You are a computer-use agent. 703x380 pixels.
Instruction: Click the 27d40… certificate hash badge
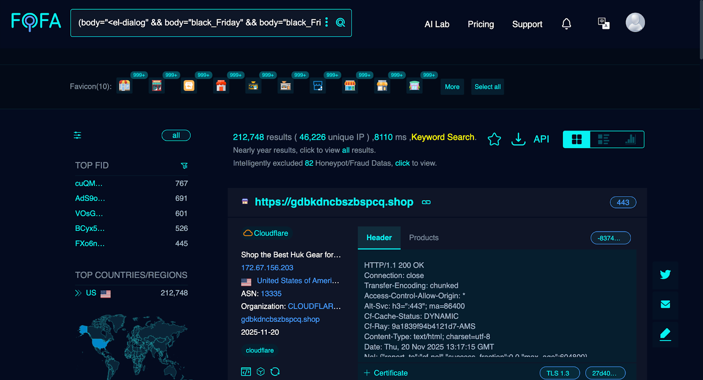[x=605, y=373]
